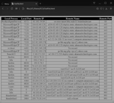Screen dimensions: 114x103
Task: Click the page info document icon
Action: (23, 9)
